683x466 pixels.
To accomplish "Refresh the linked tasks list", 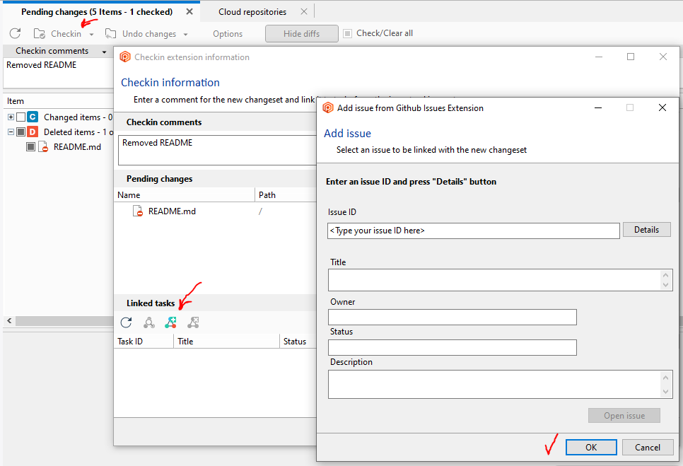I will (127, 322).
